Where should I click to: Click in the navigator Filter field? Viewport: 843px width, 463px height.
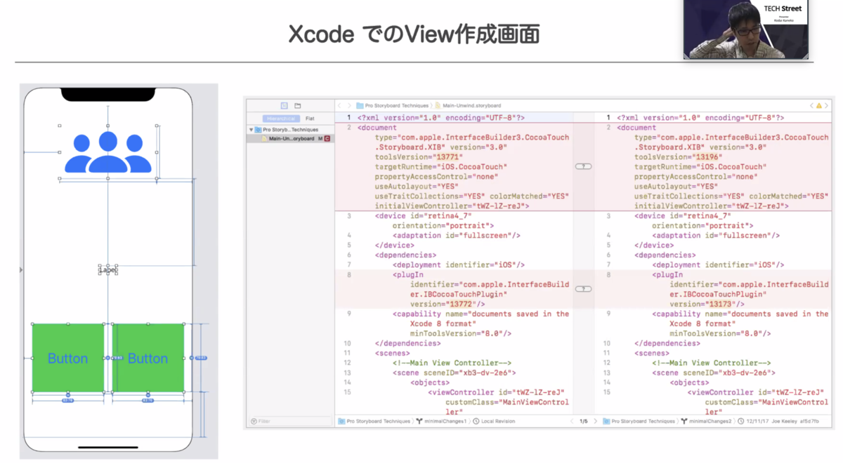tap(289, 422)
